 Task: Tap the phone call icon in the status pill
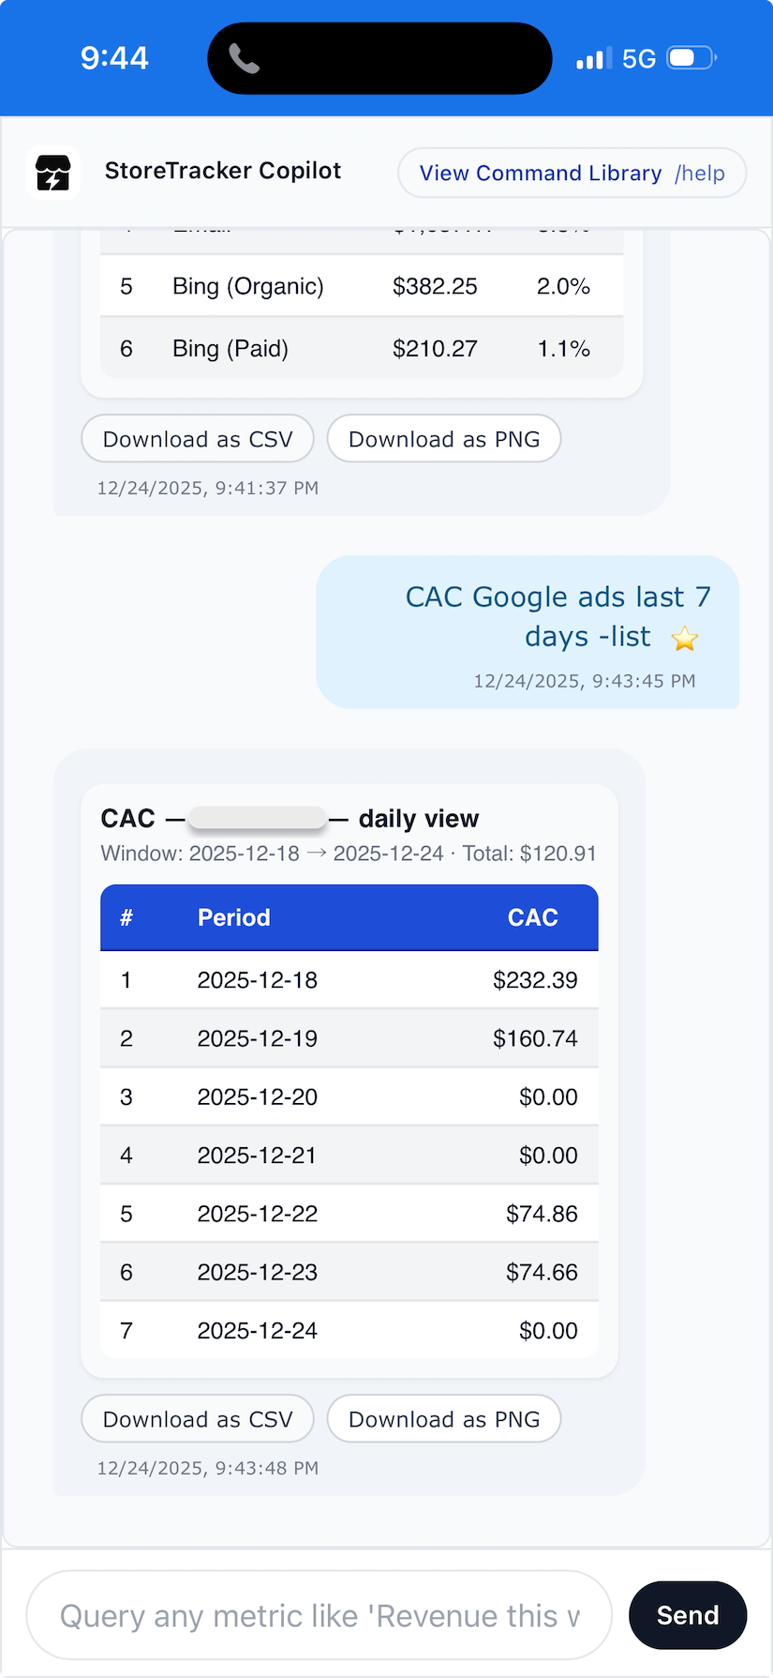244,59
